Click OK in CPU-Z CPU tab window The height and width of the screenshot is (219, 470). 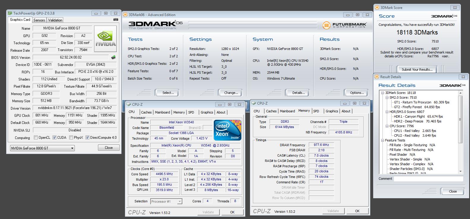pyautogui.click(x=232, y=212)
